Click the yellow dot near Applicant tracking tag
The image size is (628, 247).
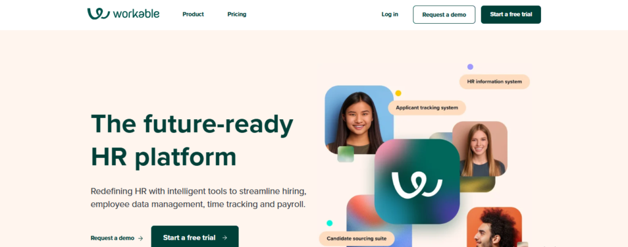(x=398, y=93)
